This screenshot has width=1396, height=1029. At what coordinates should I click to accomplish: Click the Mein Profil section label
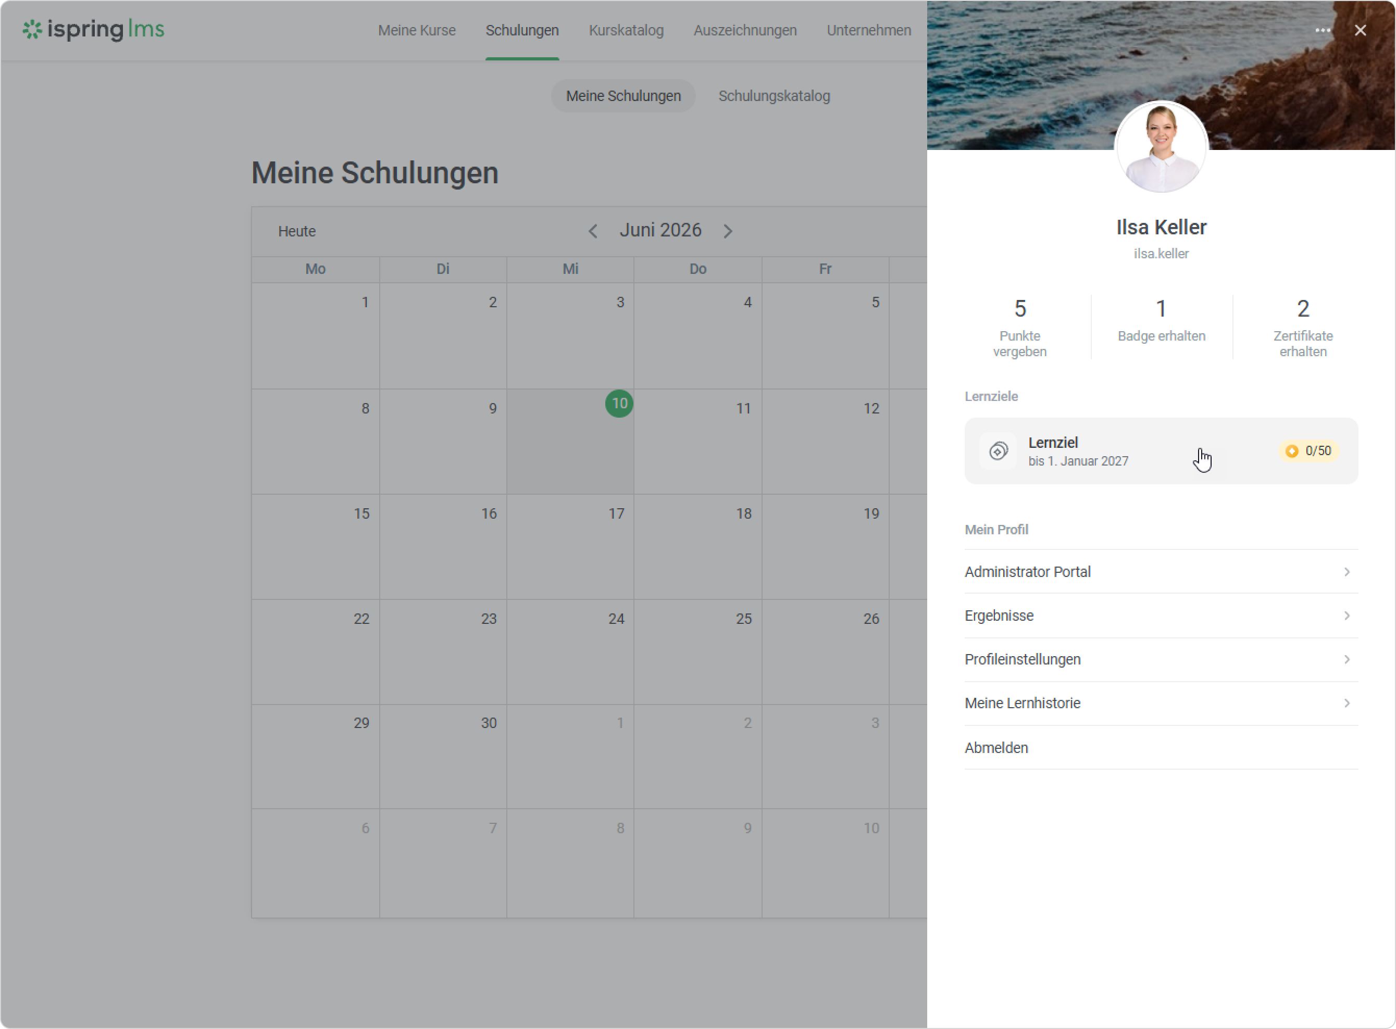pyautogui.click(x=996, y=530)
